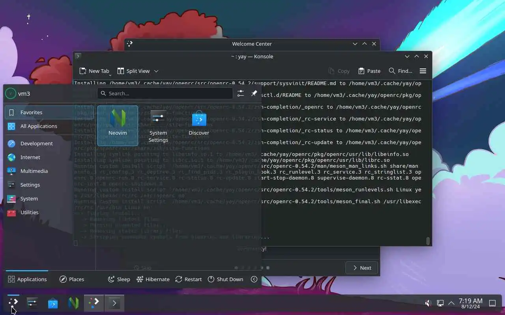The image size is (505, 315).
Task: Switch to the Places tab
Action: tap(72, 279)
